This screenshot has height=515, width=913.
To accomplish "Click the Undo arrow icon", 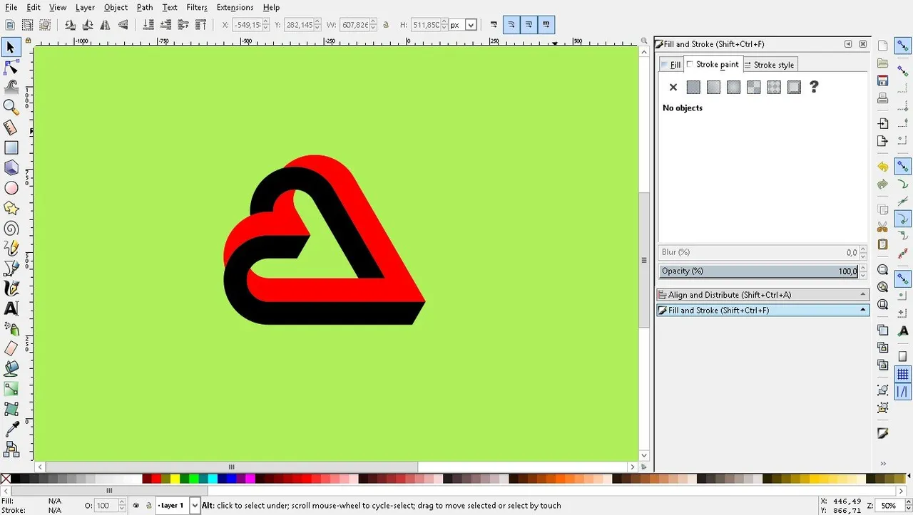I will (x=882, y=166).
